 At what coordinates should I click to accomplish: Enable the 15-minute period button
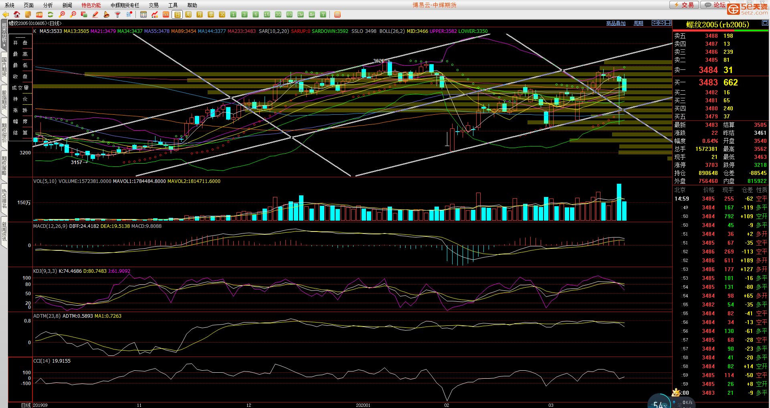tap(267, 14)
